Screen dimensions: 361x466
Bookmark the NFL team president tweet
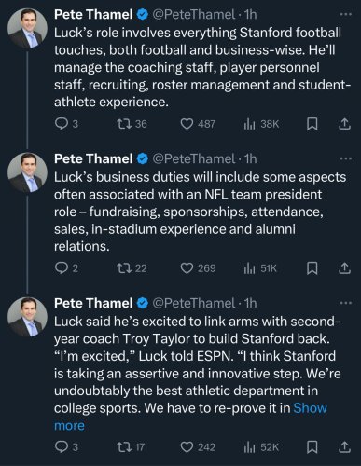tap(312, 268)
